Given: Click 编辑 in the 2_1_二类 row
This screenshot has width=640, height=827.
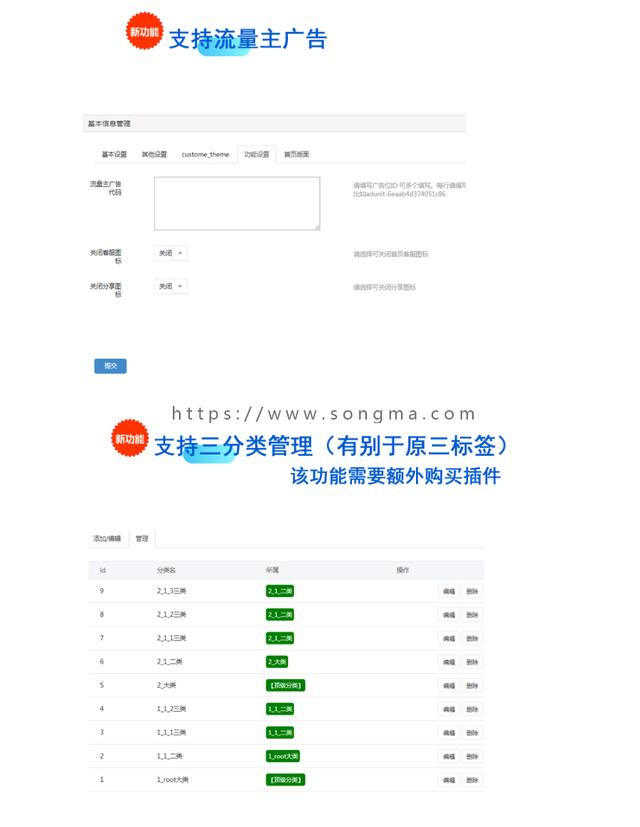Looking at the screenshot, I should click(x=449, y=662).
